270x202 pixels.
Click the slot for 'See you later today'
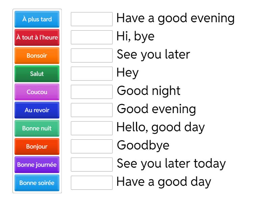click(92, 165)
